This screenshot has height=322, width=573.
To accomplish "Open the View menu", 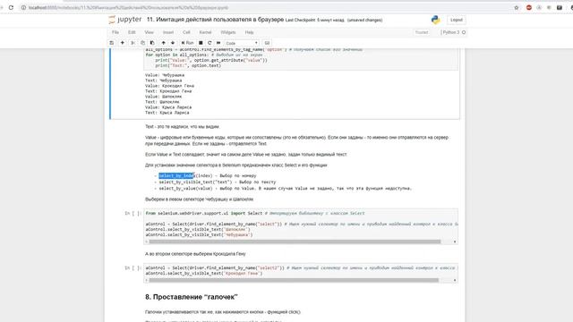I will [x=150, y=32].
